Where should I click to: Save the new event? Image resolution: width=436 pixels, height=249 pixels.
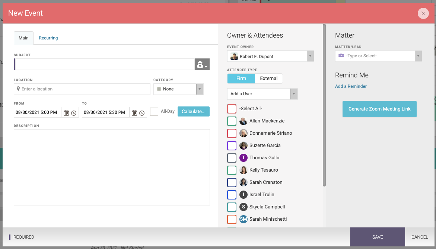coord(377,237)
